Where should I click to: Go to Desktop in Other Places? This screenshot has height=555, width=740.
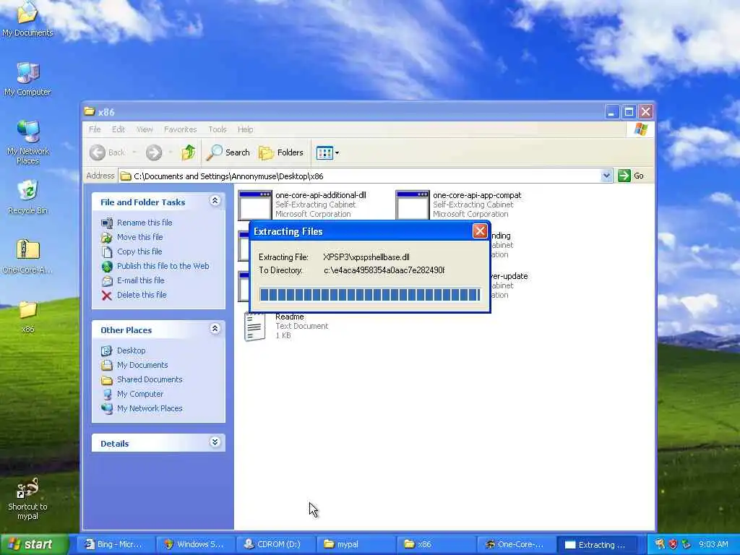131,350
